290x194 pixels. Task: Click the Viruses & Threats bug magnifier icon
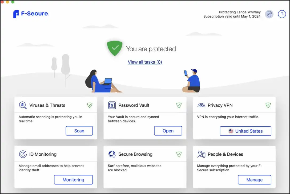(23, 105)
